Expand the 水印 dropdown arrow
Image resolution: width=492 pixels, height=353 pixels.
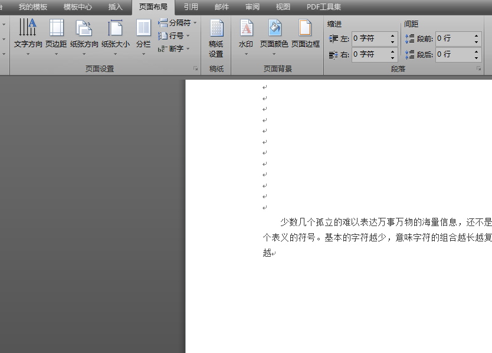click(246, 54)
